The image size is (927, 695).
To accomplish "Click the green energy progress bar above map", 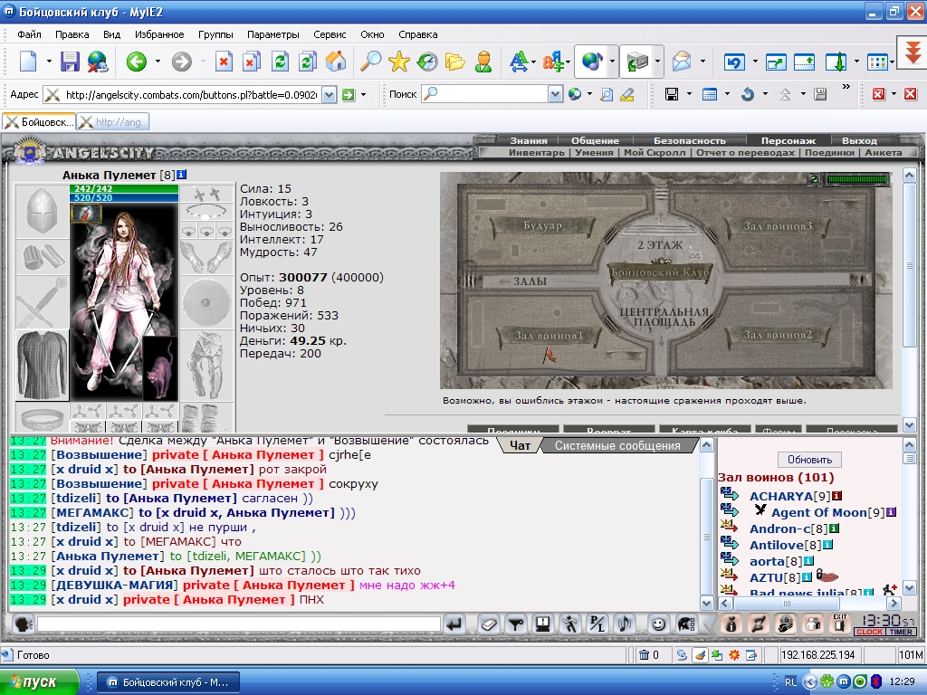I will [857, 179].
